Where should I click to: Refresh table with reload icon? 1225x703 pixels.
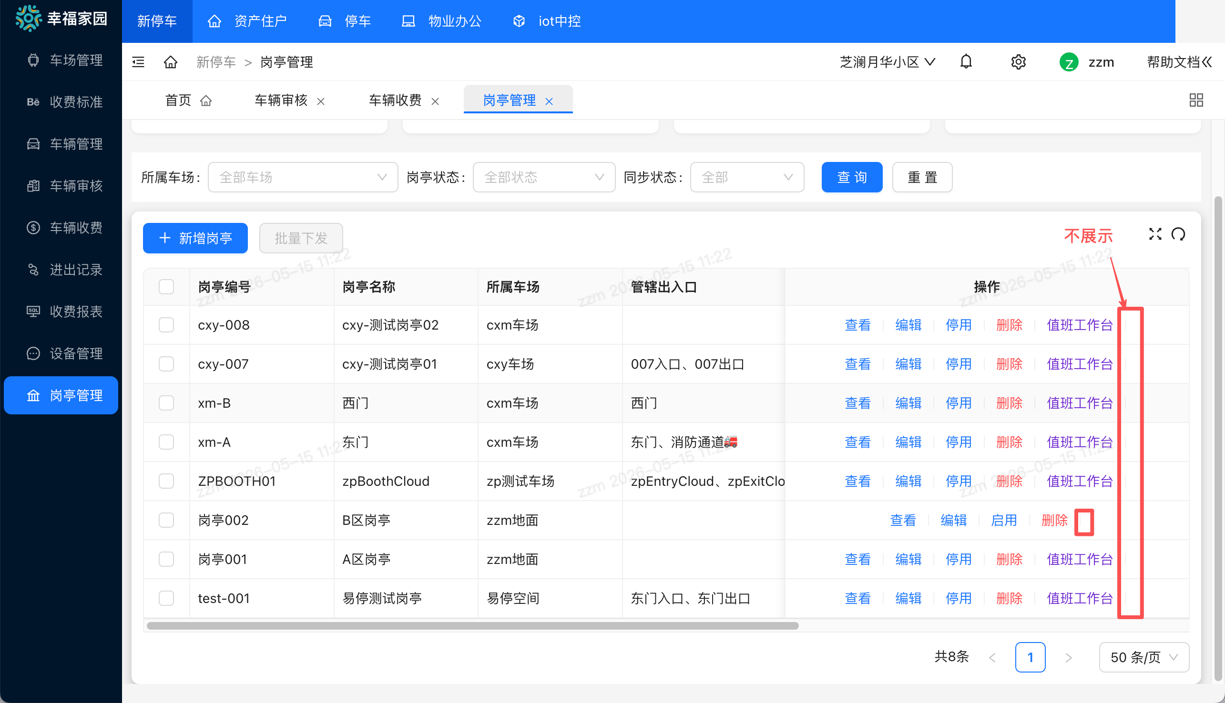tap(1178, 234)
